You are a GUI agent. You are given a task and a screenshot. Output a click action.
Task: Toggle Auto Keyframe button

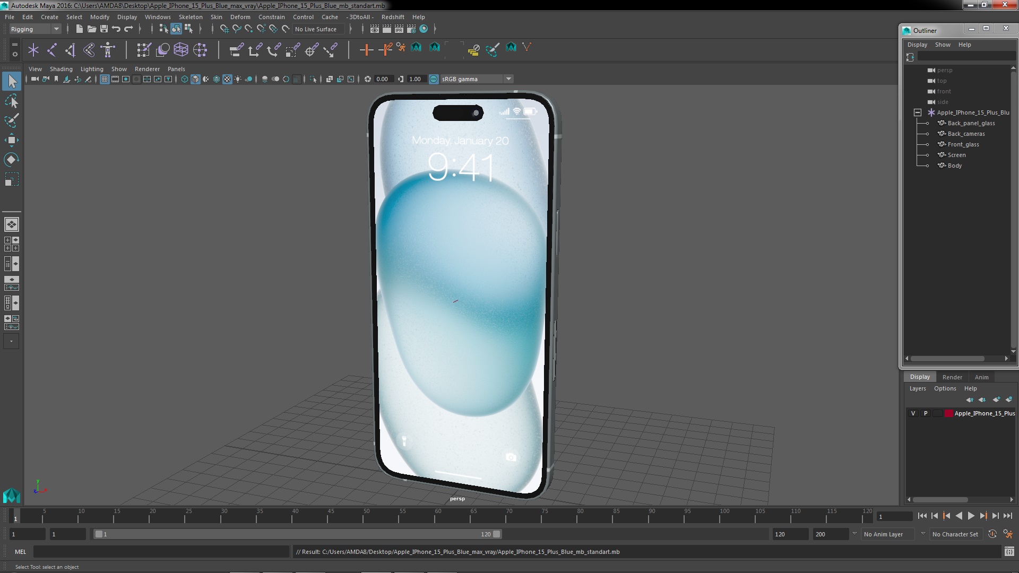click(x=992, y=534)
